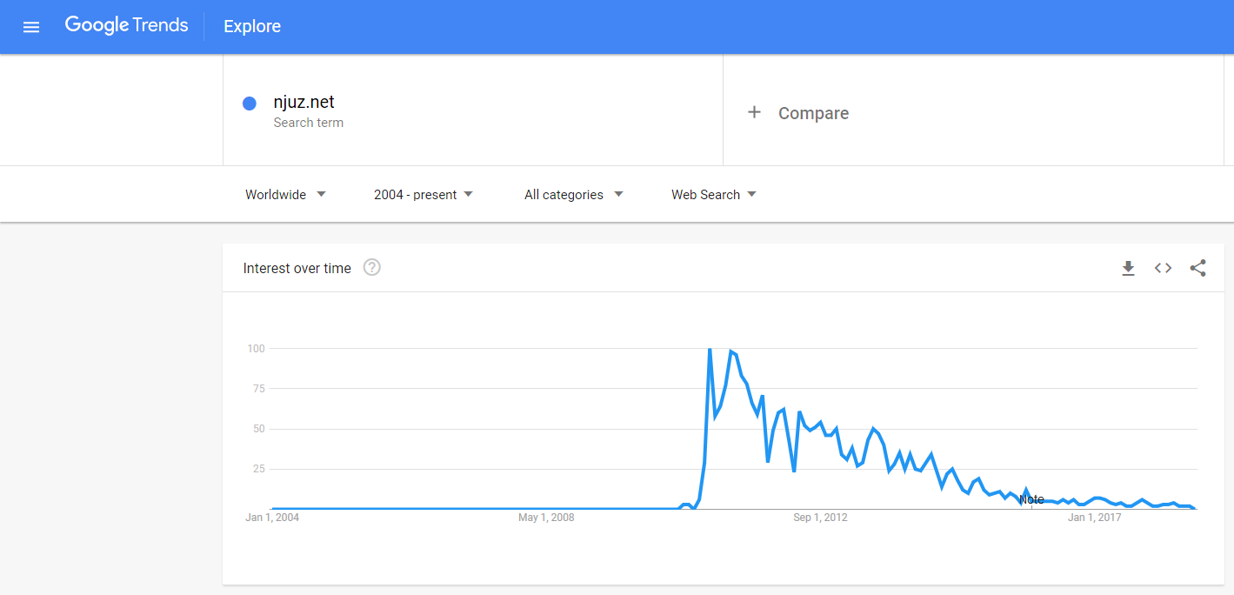Click the blue dot next to njuz.net
This screenshot has height=595, width=1234.
click(x=250, y=104)
